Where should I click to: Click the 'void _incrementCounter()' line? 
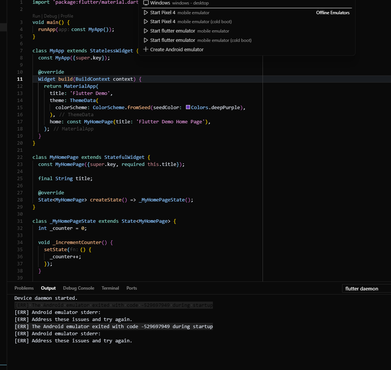[75, 243]
